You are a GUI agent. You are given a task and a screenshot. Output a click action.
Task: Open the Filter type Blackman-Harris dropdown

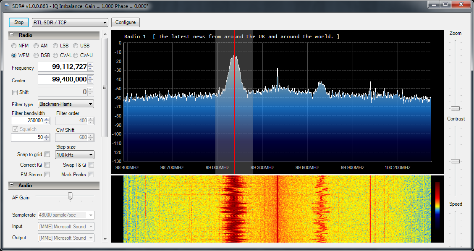(x=66, y=104)
